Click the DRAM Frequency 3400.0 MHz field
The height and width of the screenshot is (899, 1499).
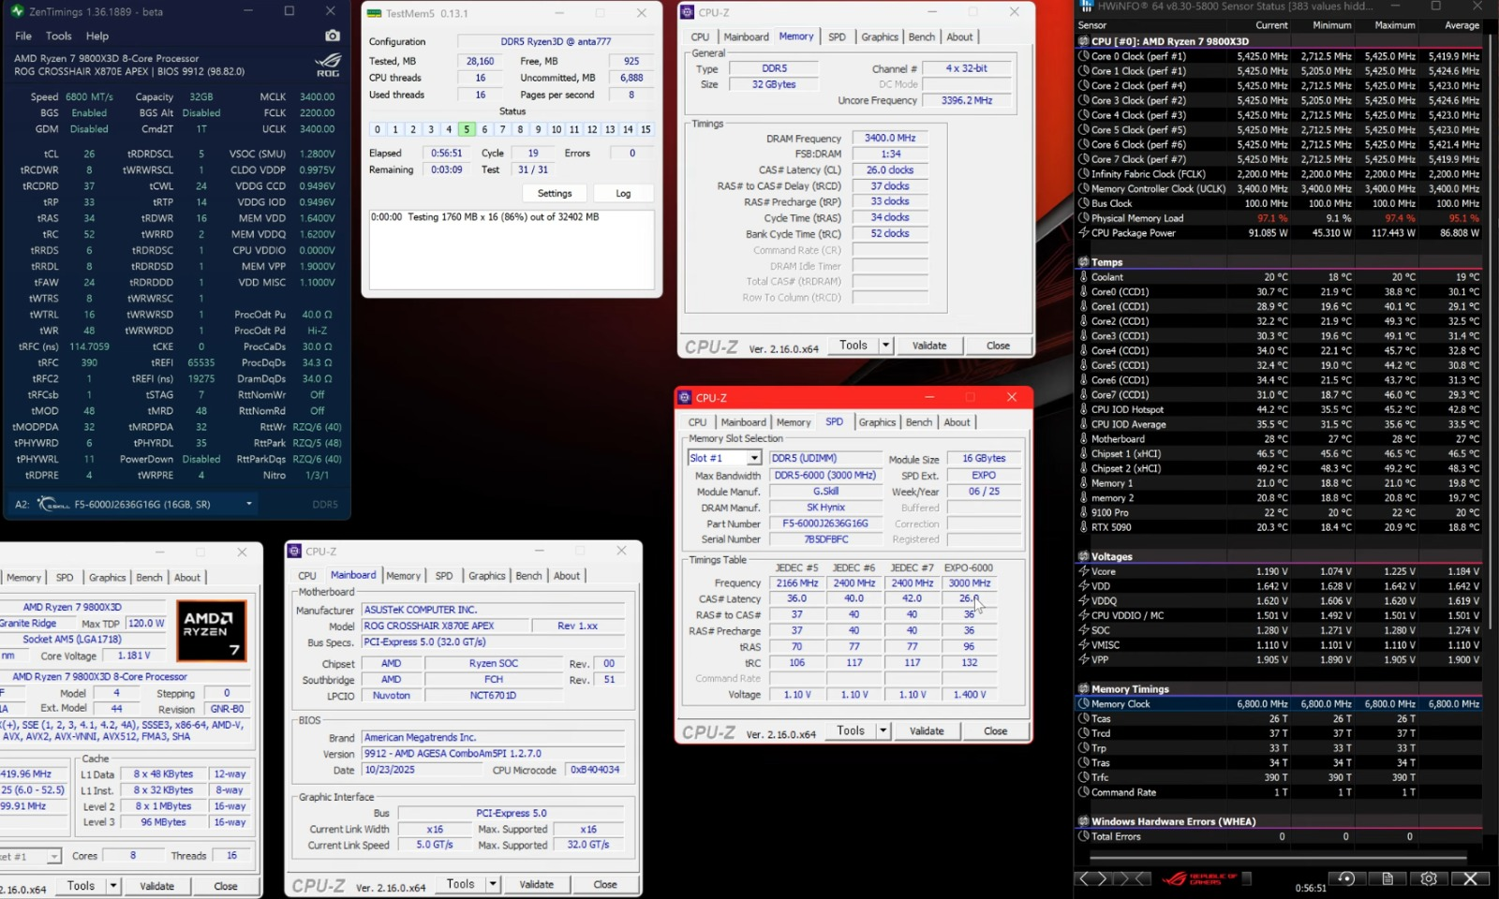(890, 138)
